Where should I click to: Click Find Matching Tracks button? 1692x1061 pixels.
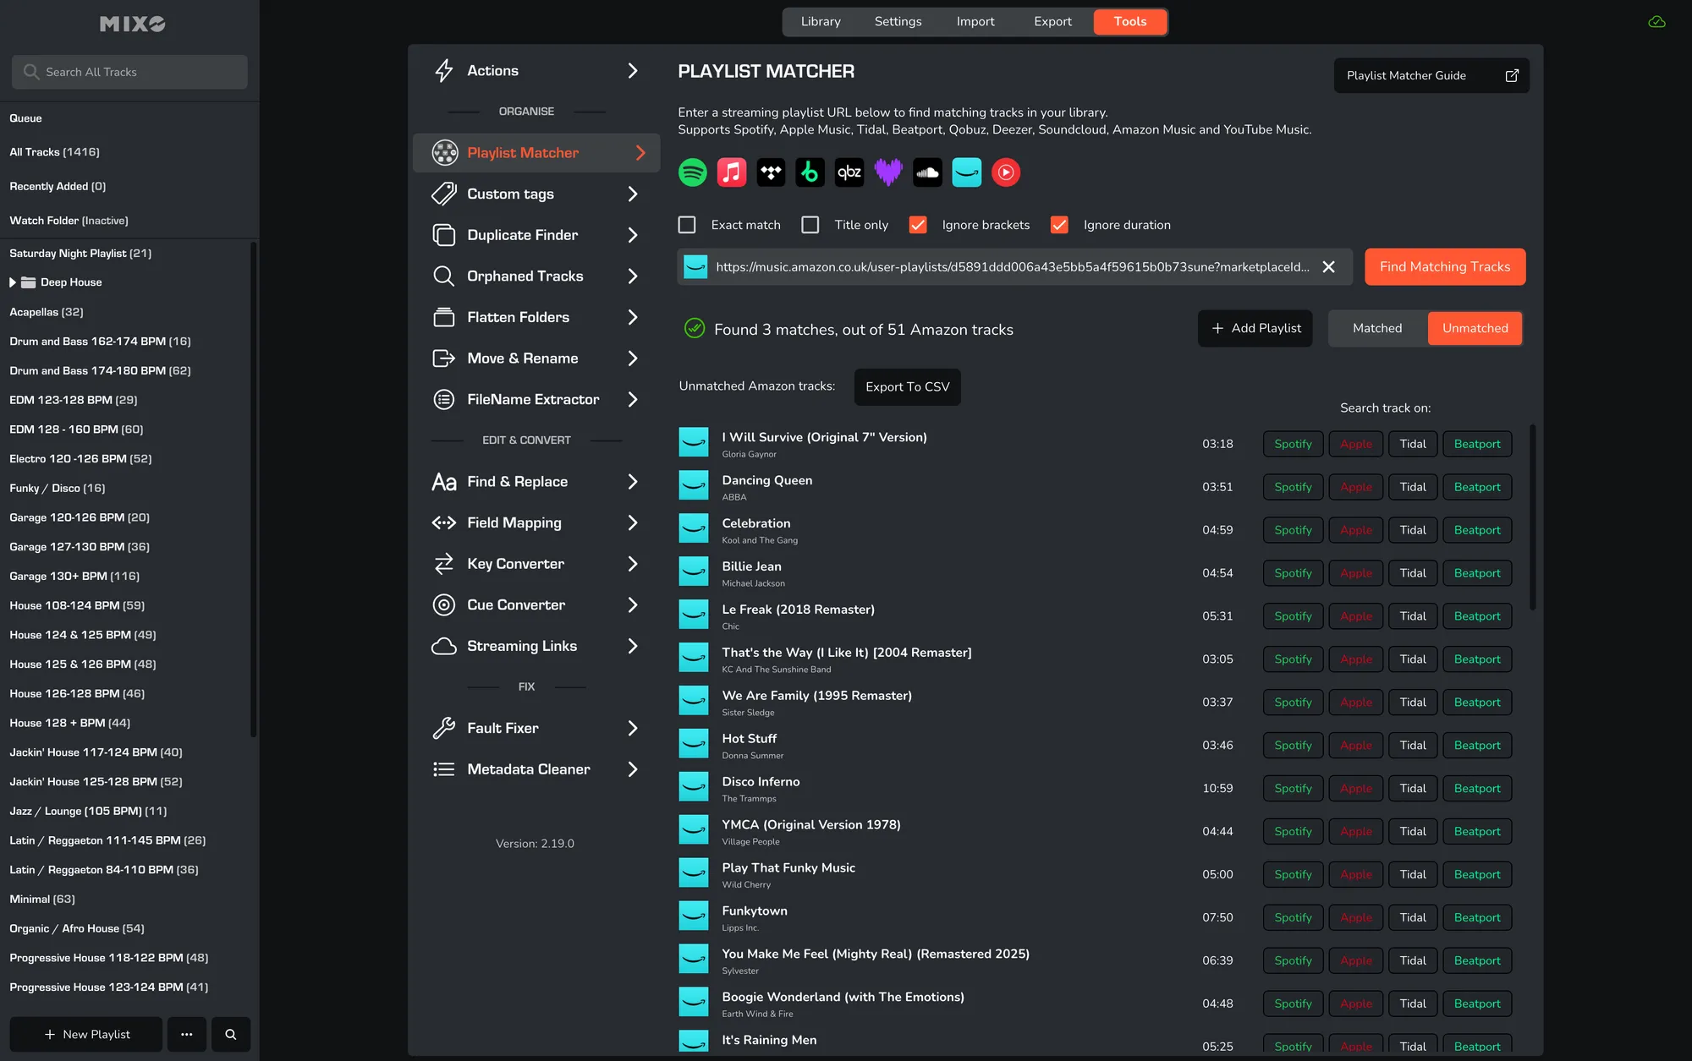(1445, 267)
